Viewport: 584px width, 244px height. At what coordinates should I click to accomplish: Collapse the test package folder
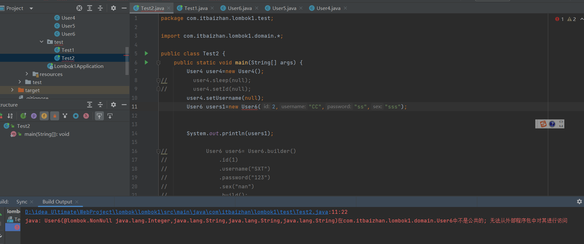point(42,42)
